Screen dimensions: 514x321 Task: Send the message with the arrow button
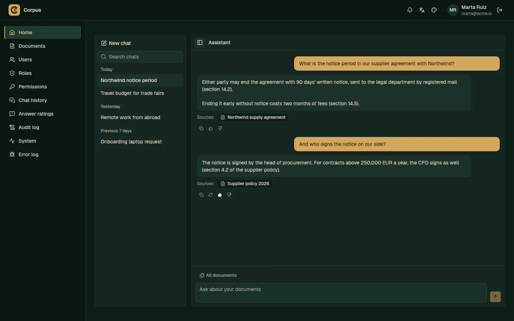click(495, 297)
